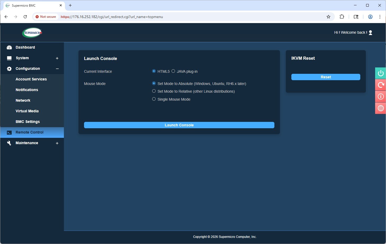Select the JAVA plug-in interface option
The height and width of the screenshot is (244, 386).
click(173, 71)
